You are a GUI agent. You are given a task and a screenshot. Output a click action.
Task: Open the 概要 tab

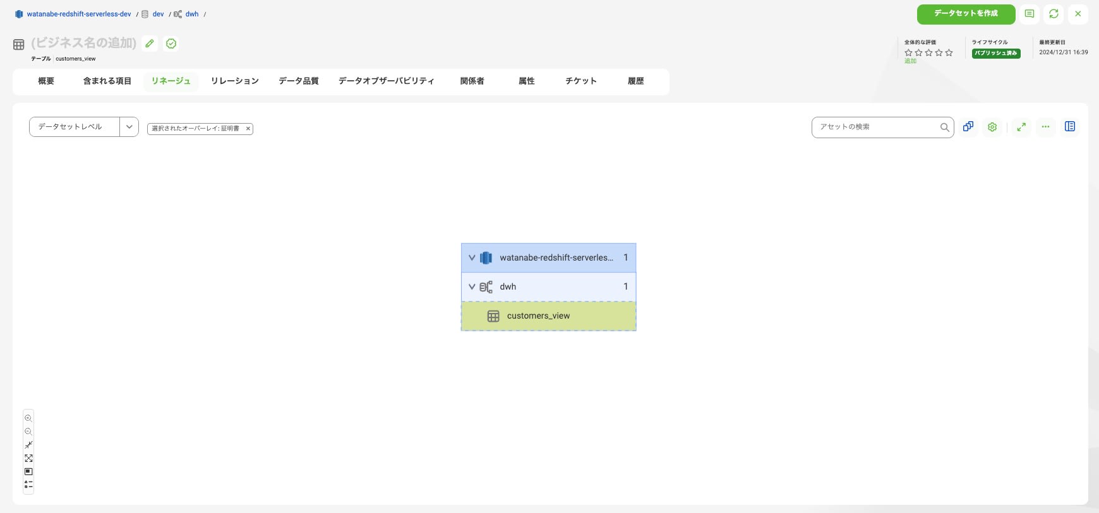(46, 81)
